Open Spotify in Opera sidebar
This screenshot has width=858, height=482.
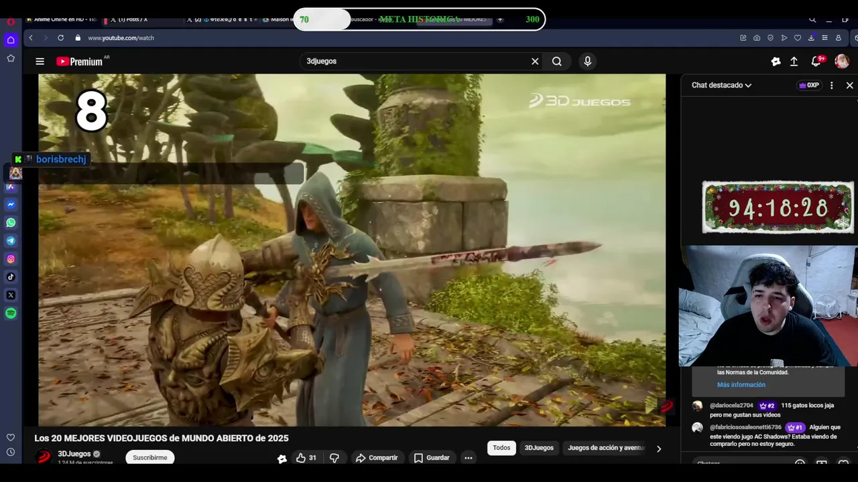[11, 313]
